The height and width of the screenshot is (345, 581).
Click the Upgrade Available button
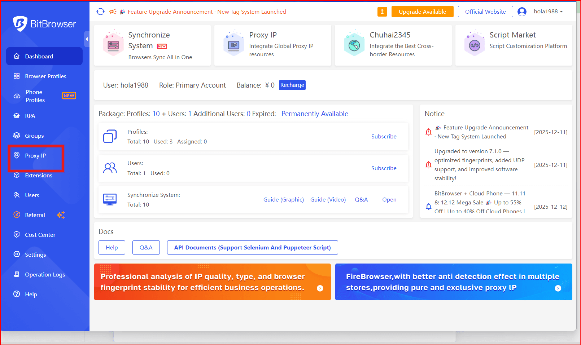[x=422, y=12]
